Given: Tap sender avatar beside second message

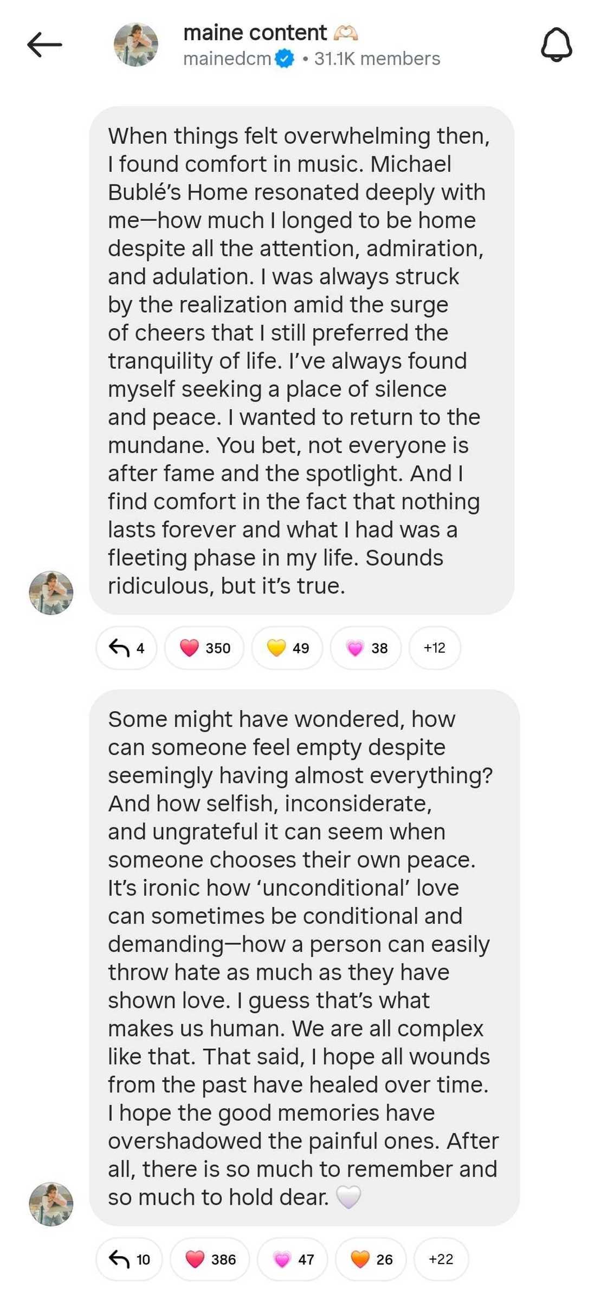Looking at the screenshot, I should click(51, 1204).
